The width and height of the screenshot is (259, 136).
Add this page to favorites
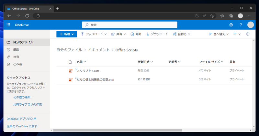[212, 16]
